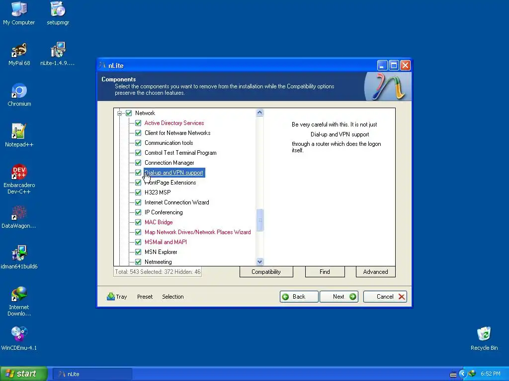Click the network tray icon

tap(472, 374)
